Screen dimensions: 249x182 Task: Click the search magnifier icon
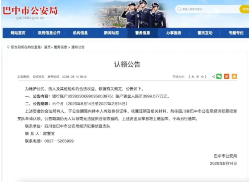[x=179, y=9]
